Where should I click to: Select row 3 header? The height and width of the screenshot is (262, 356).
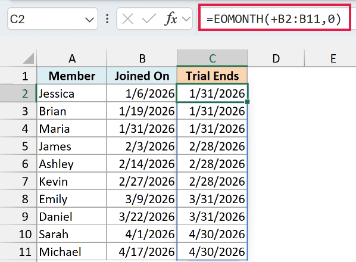tap(18, 111)
